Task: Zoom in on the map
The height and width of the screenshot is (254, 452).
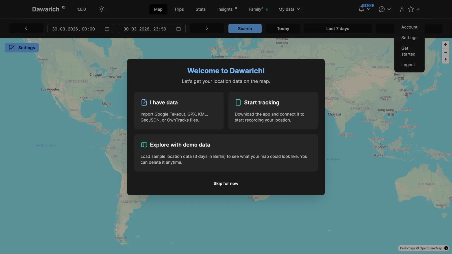Action: [446, 45]
